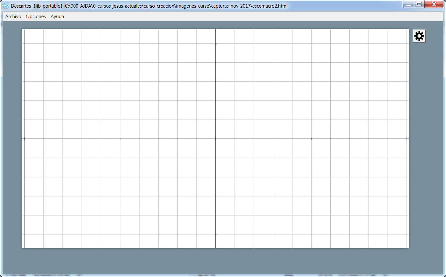The width and height of the screenshot is (446, 277).
Task: Click the bottom-left grid cell of the canvas
Action: click(34, 241)
